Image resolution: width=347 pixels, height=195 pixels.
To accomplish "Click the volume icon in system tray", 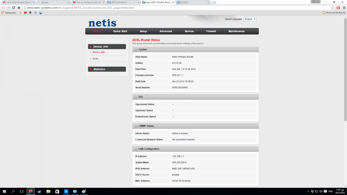I will 321,191.
